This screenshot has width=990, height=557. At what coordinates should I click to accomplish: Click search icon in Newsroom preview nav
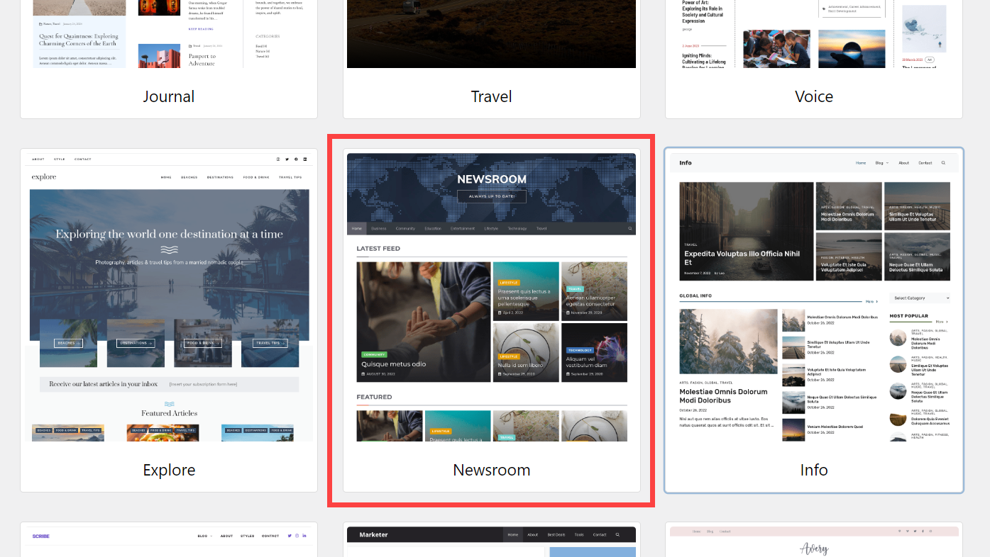click(x=629, y=229)
